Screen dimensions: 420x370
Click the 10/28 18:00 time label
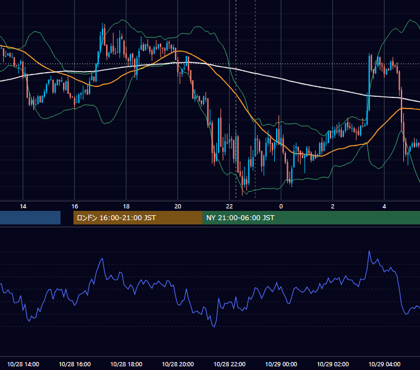coord(126,364)
